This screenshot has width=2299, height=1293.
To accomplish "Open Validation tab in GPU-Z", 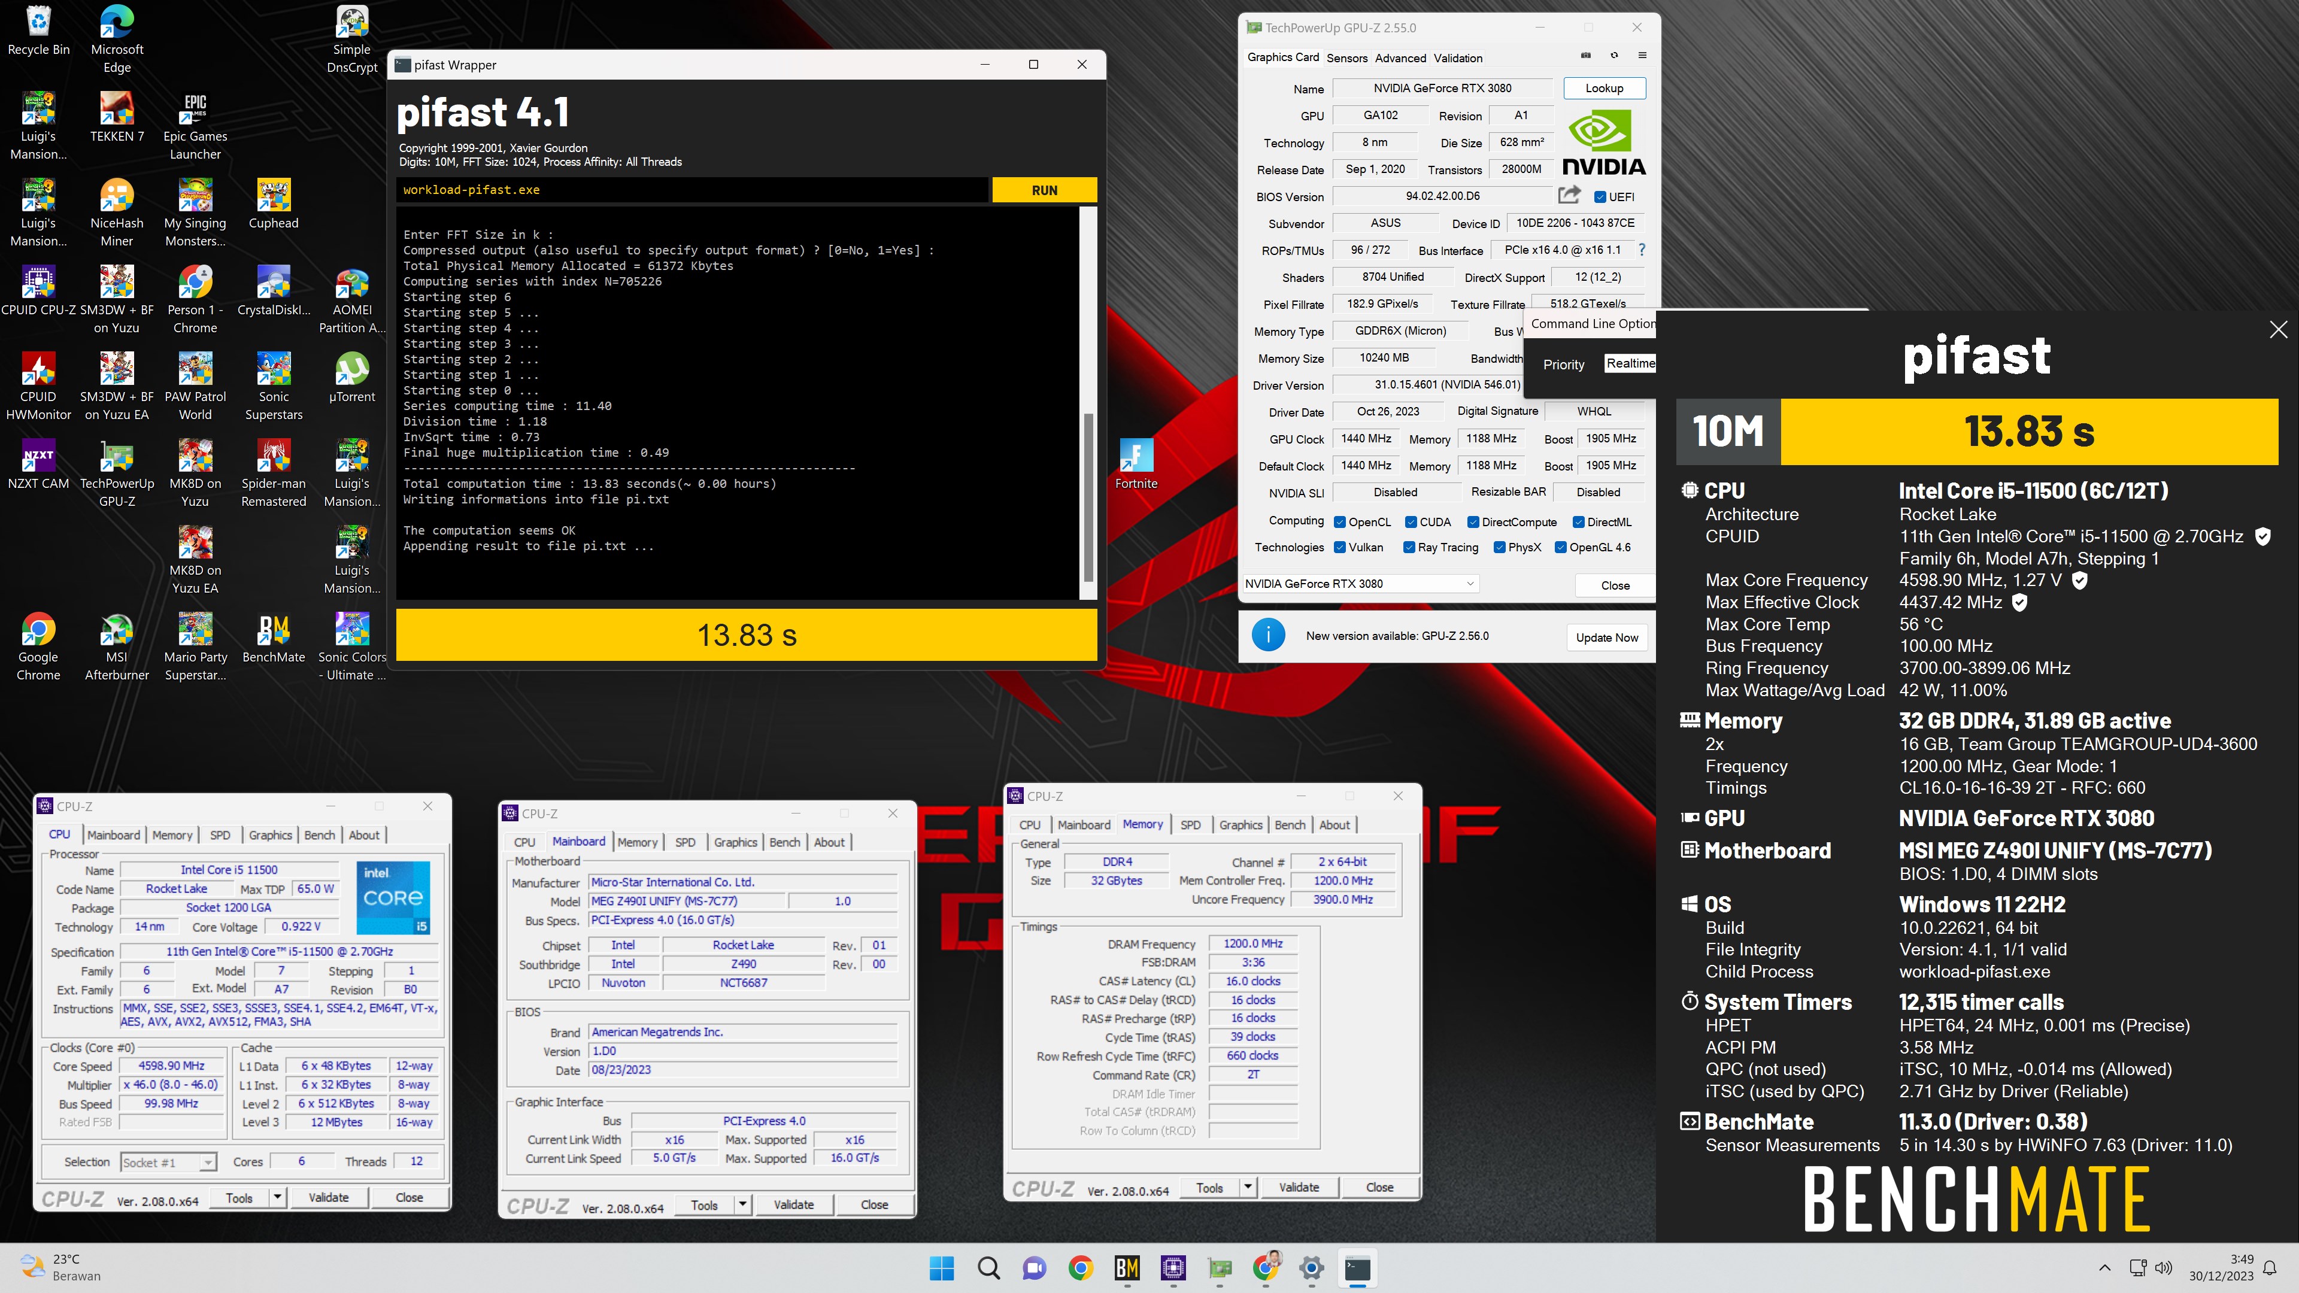I will click(1458, 58).
